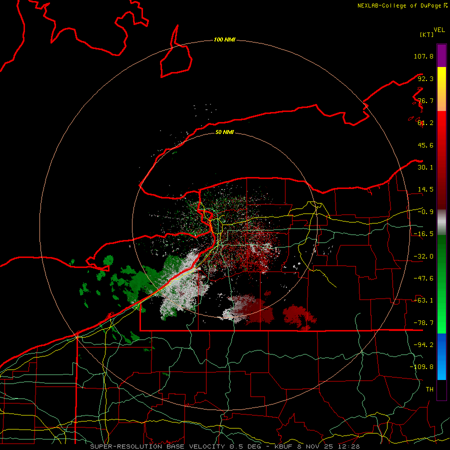The width and height of the screenshot is (450, 450).
Task: Click the 30.1 legend value
Action: tap(425, 167)
